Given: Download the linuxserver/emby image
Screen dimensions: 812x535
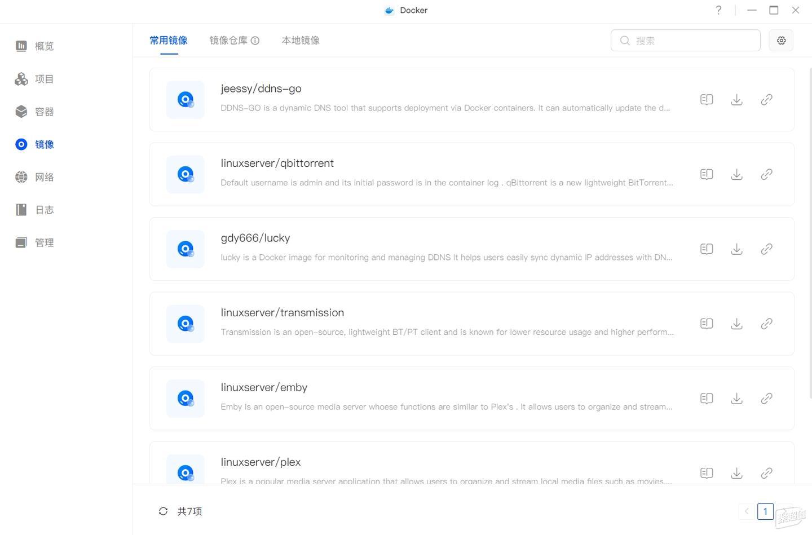Looking at the screenshot, I should coord(736,399).
